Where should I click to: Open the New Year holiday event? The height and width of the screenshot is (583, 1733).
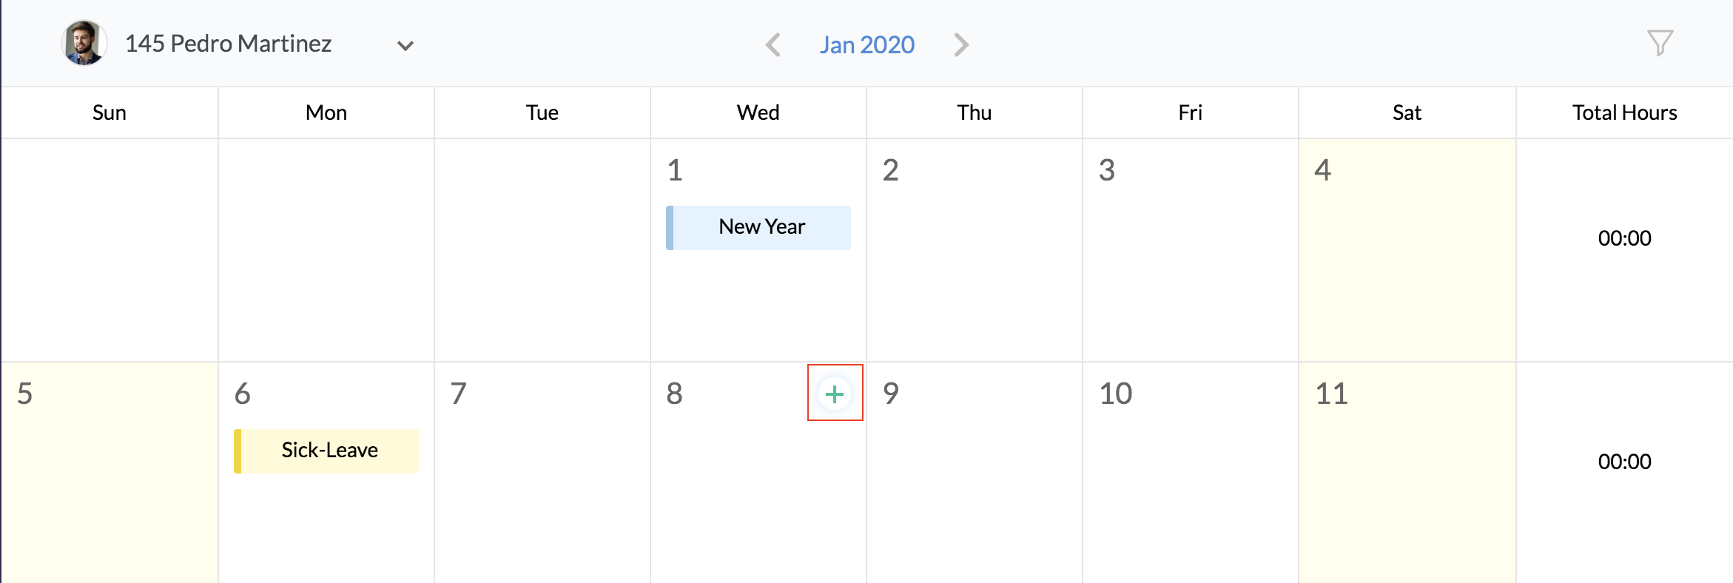point(759,227)
